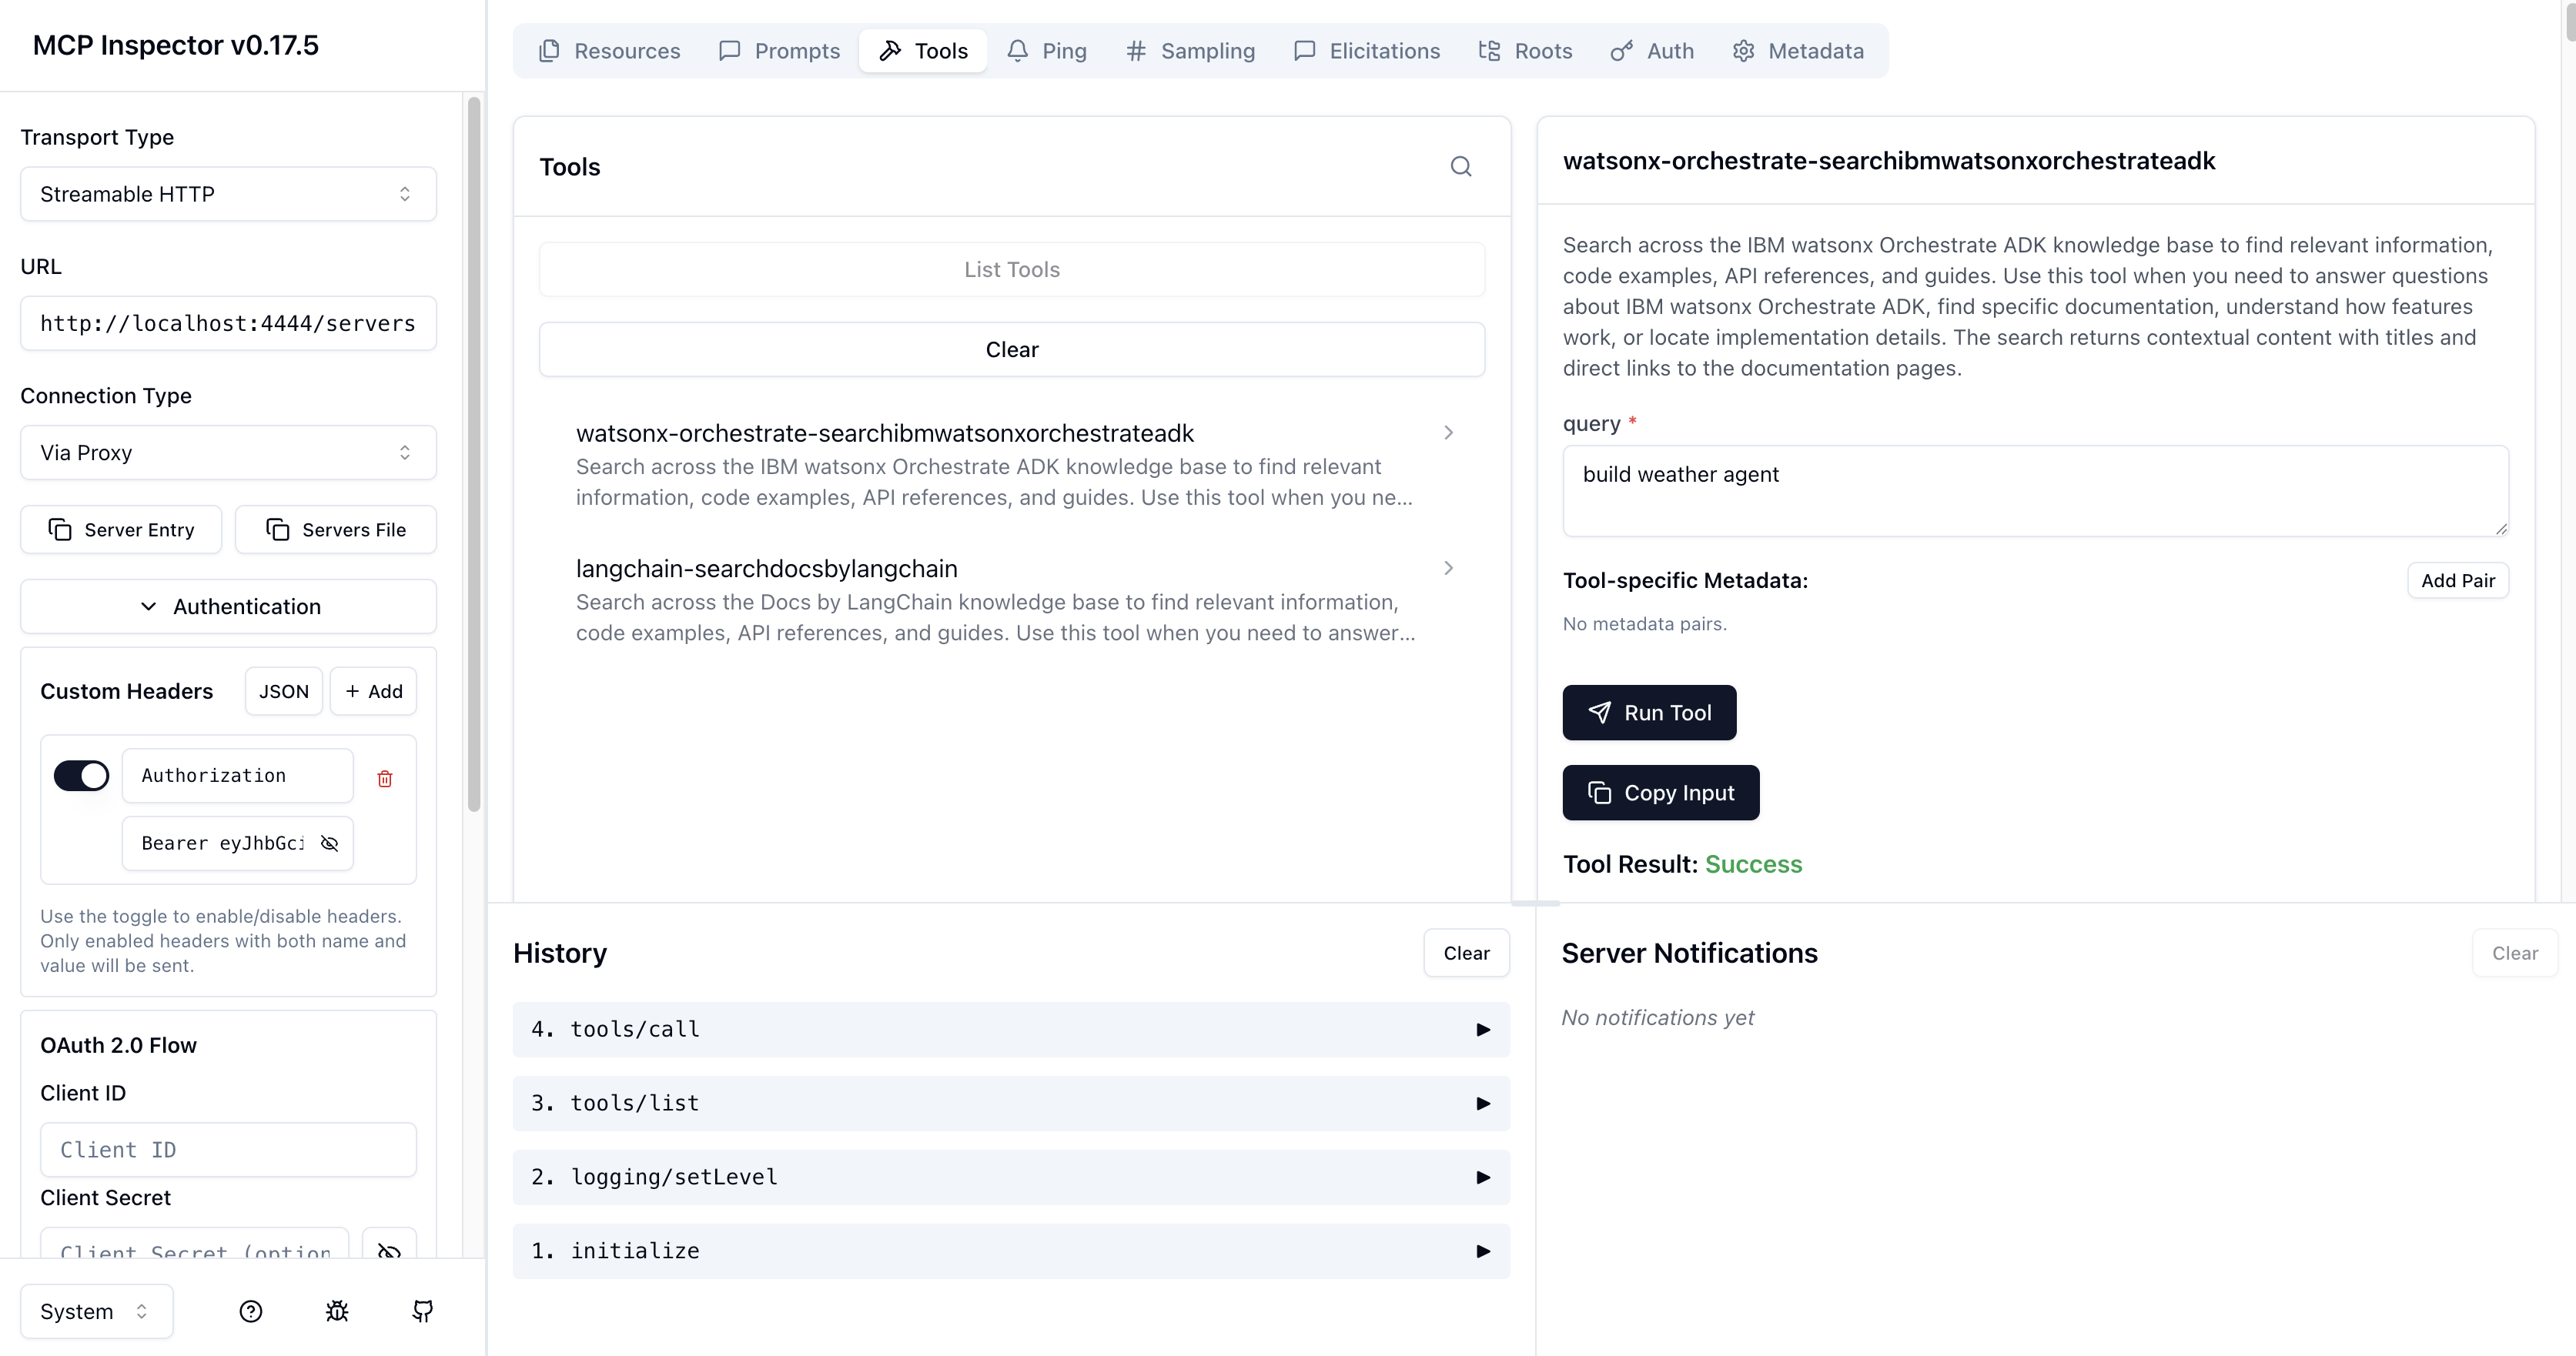Copy Server Entry configuration
The height and width of the screenshot is (1356, 2576).
121,529
